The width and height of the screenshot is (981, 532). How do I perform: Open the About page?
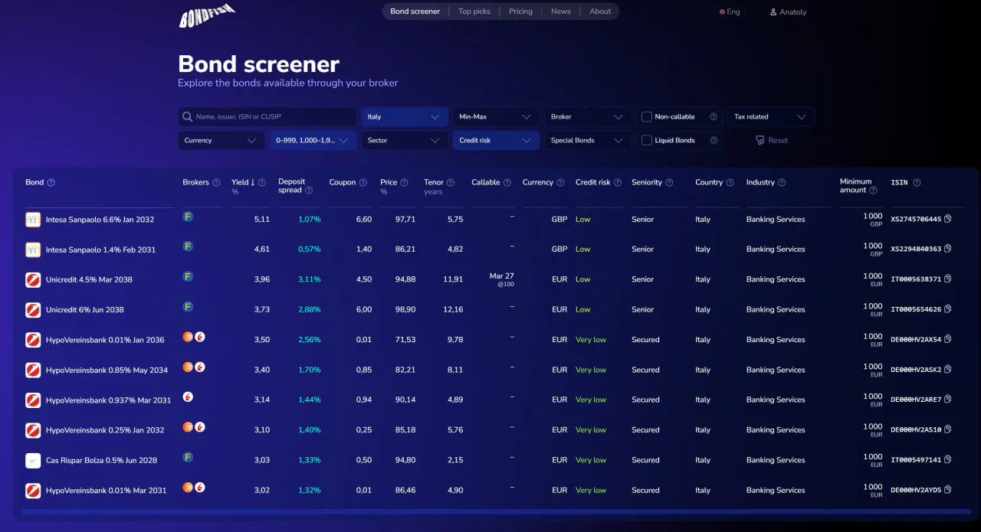point(600,11)
